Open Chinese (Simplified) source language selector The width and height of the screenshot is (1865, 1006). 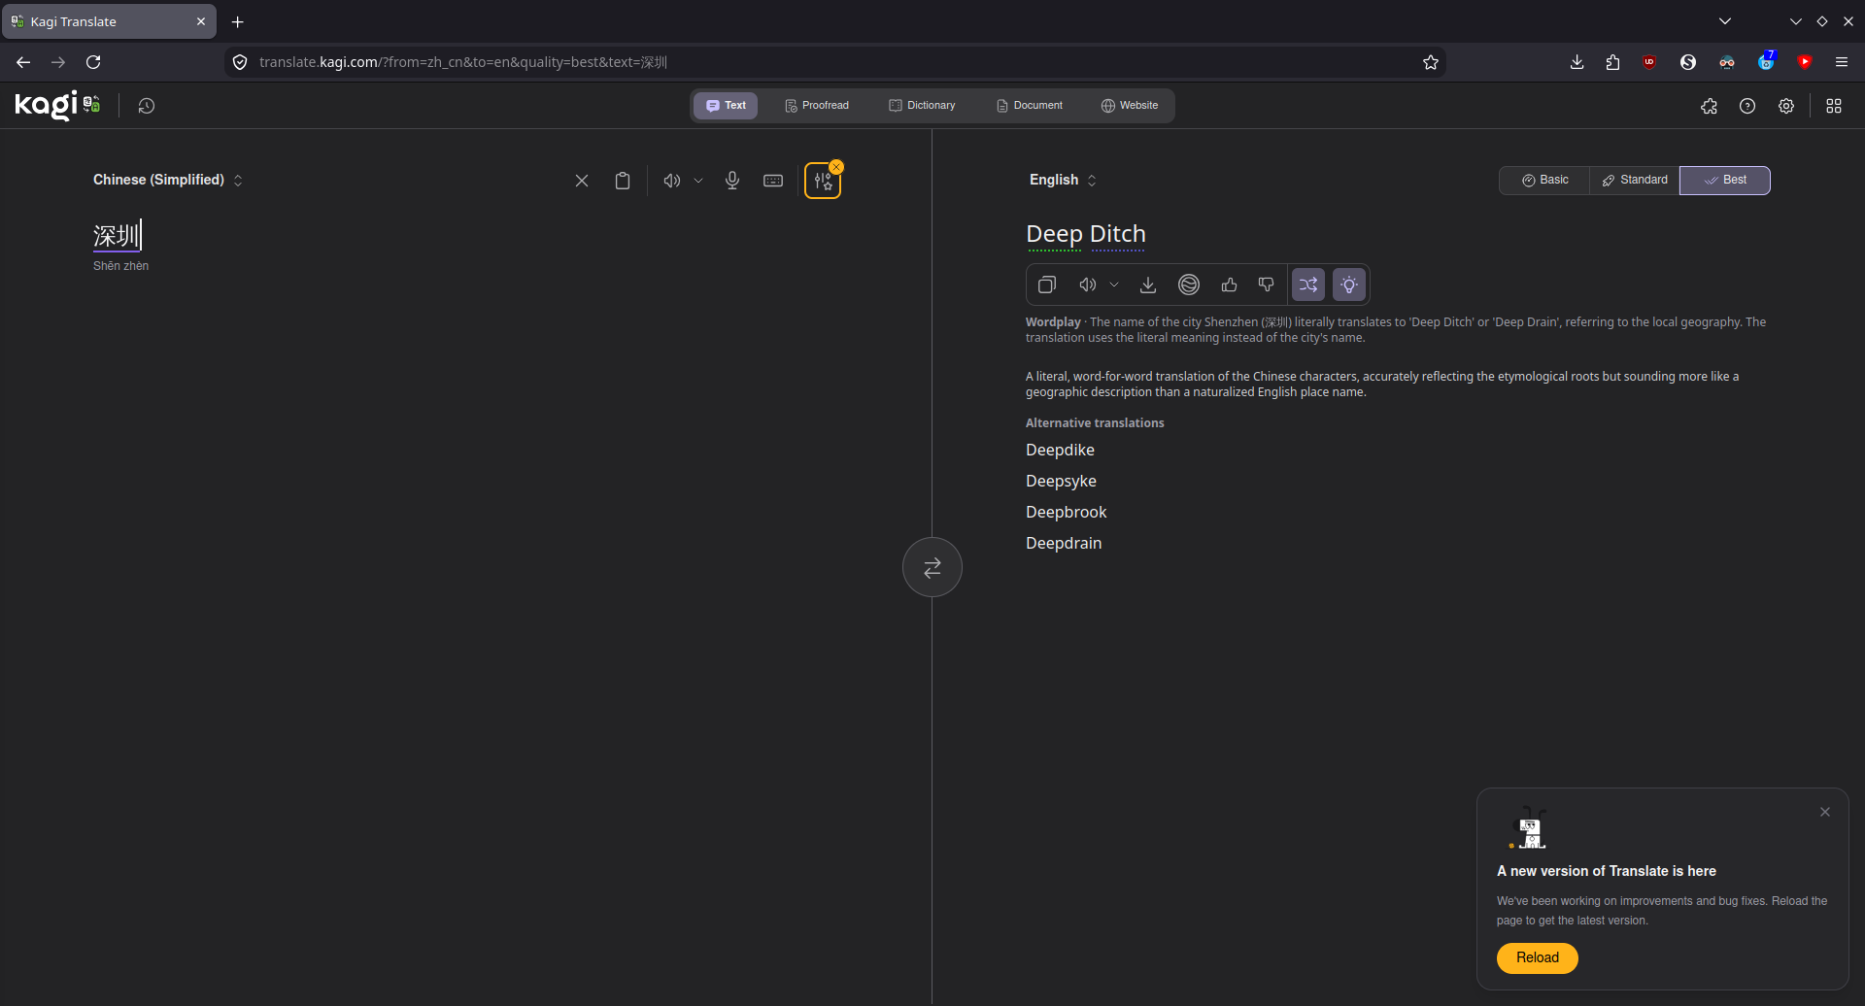pos(168,180)
